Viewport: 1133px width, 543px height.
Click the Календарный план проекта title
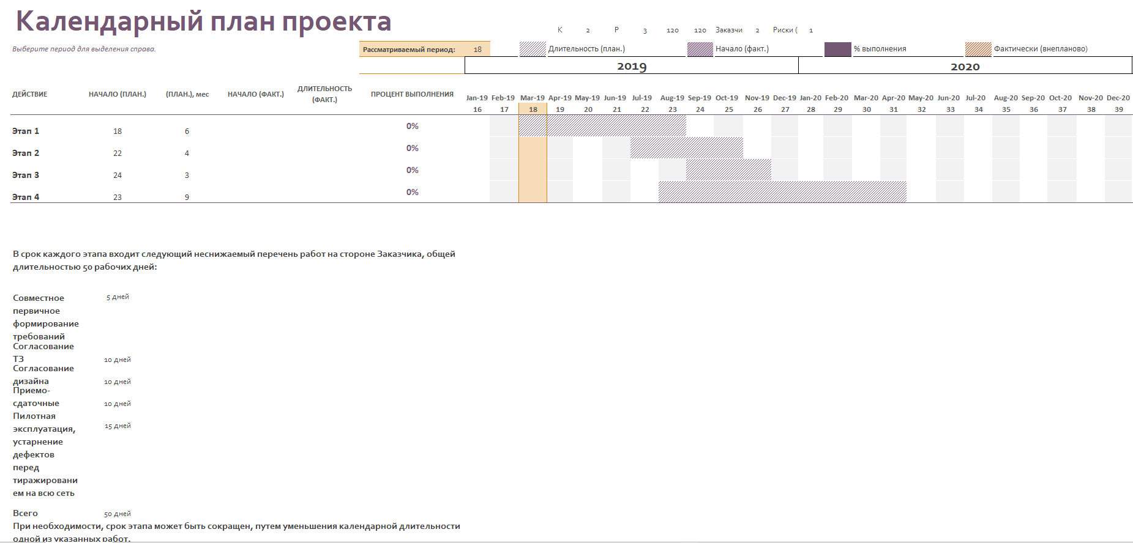203,21
